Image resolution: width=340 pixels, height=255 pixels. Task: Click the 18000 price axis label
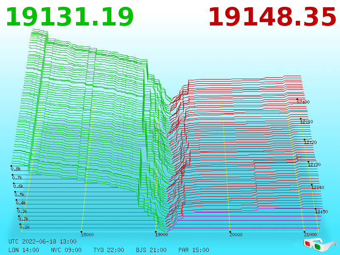[x=87, y=235]
